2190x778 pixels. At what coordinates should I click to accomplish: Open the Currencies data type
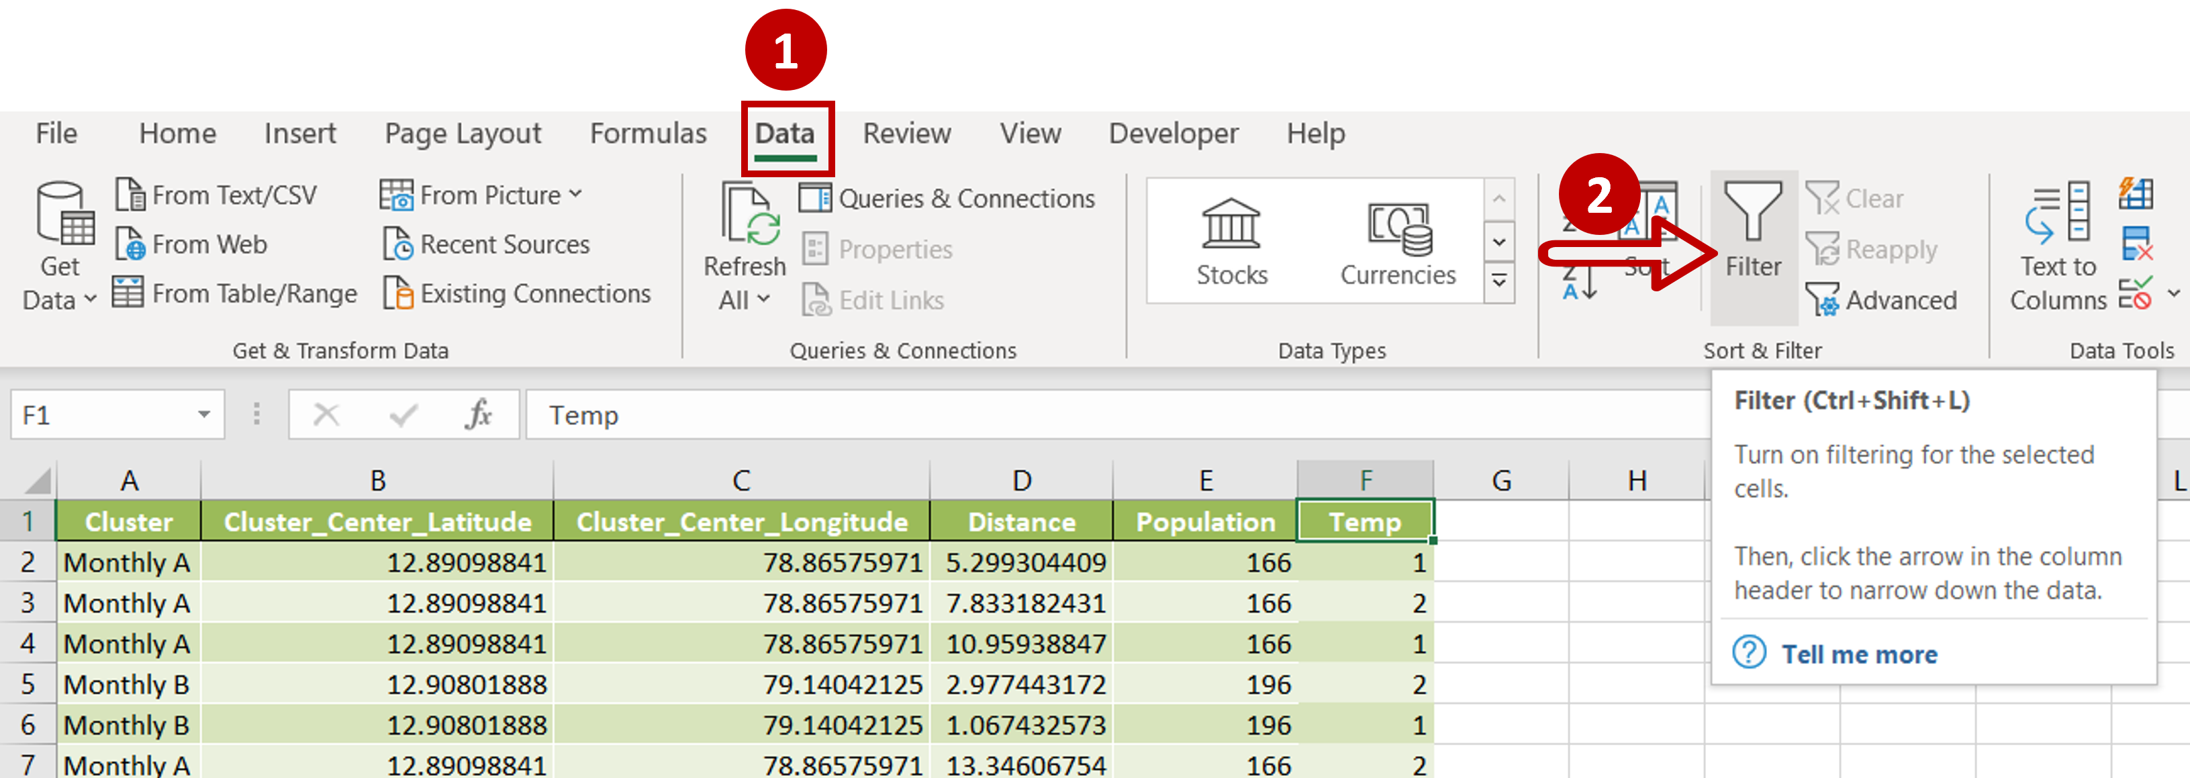coord(1397,242)
